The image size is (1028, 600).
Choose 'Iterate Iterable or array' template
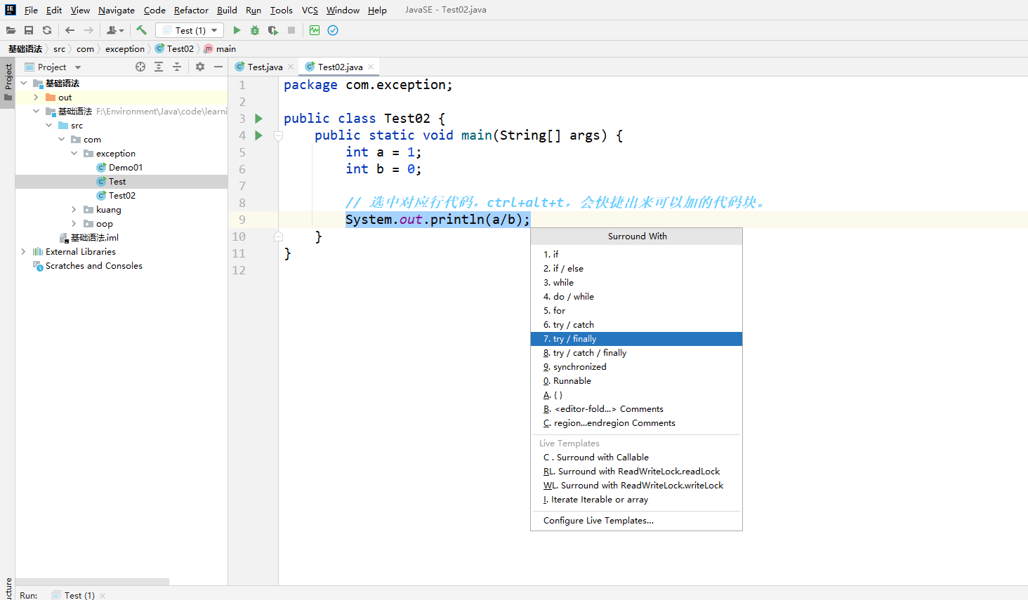[x=636, y=500]
